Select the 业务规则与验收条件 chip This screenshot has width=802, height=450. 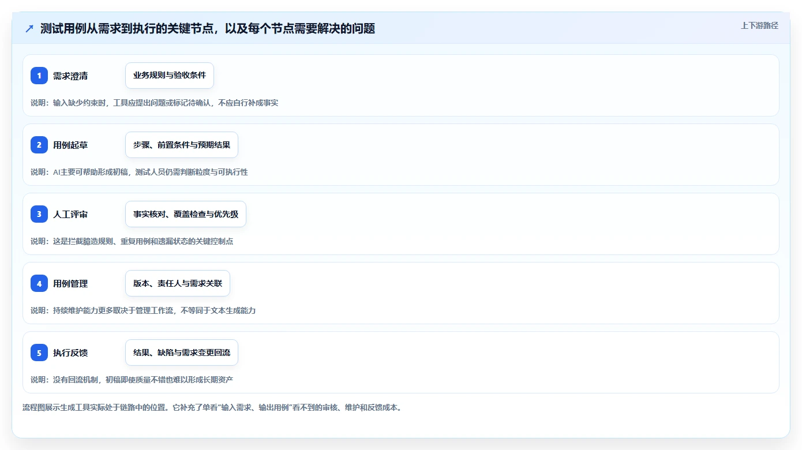tap(170, 76)
